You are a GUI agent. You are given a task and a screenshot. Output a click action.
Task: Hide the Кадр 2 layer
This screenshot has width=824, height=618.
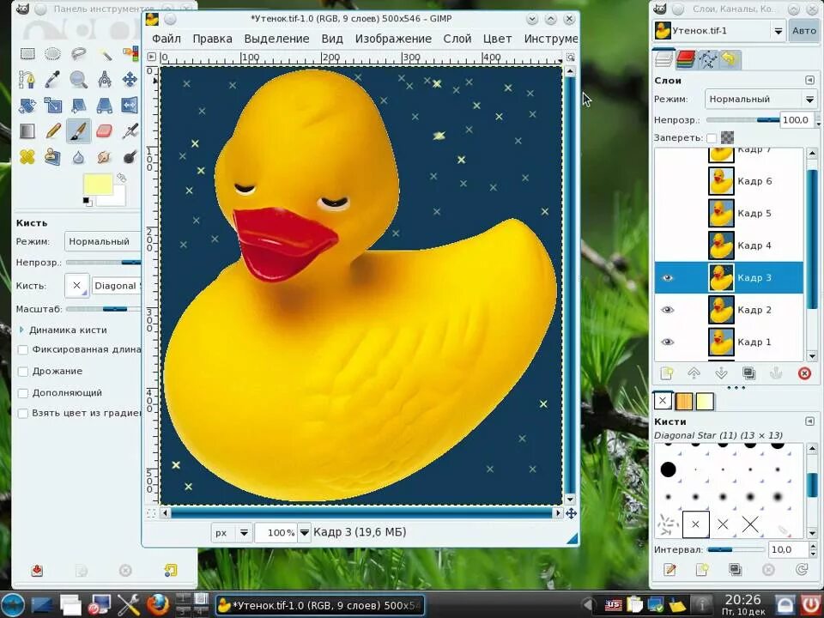pyautogui.click(x=667, y=310)
